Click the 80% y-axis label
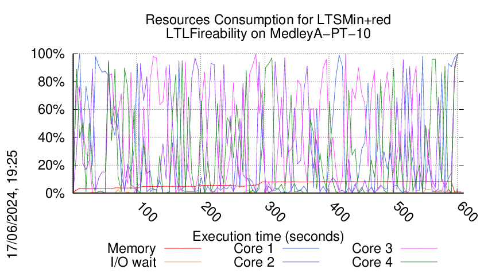The height and width of the screenshot is (273, 488). [51, 82]
